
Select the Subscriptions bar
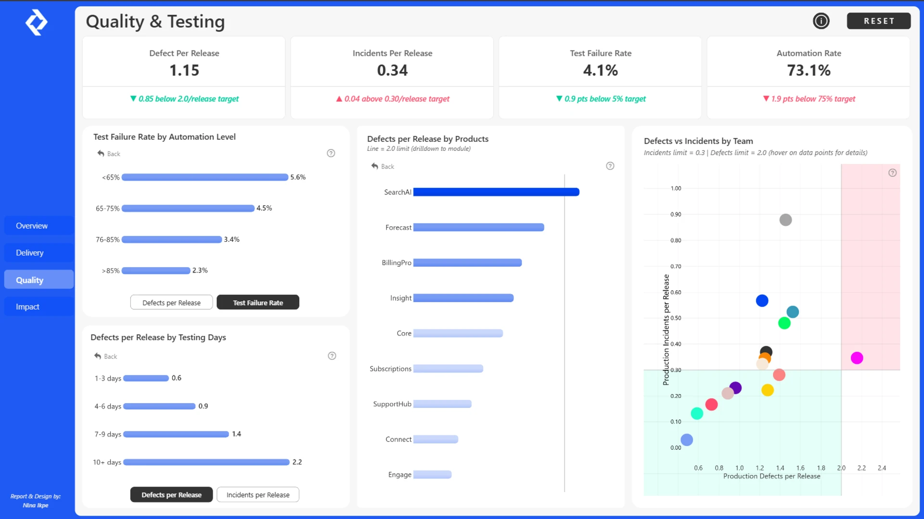pos(448,369)
